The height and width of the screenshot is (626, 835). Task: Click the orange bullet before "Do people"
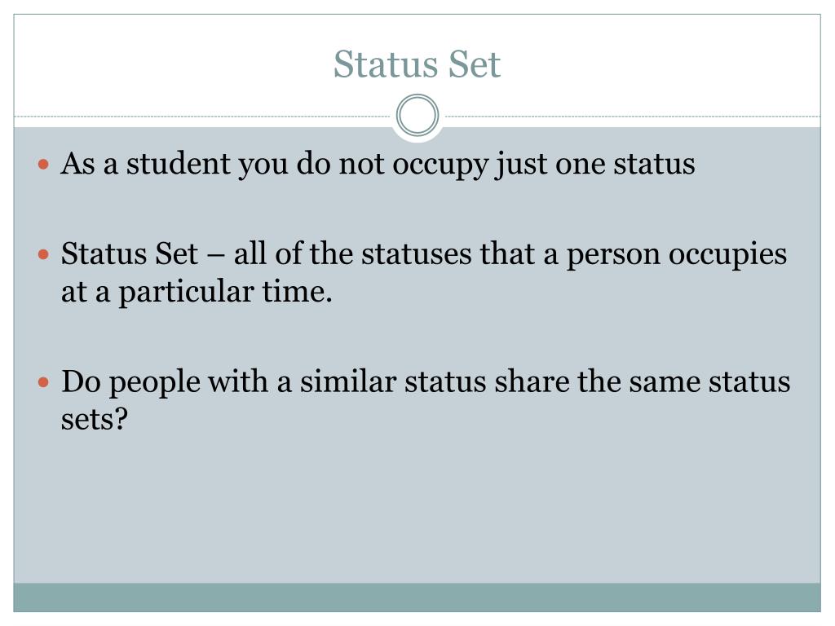tap(44, 382)
